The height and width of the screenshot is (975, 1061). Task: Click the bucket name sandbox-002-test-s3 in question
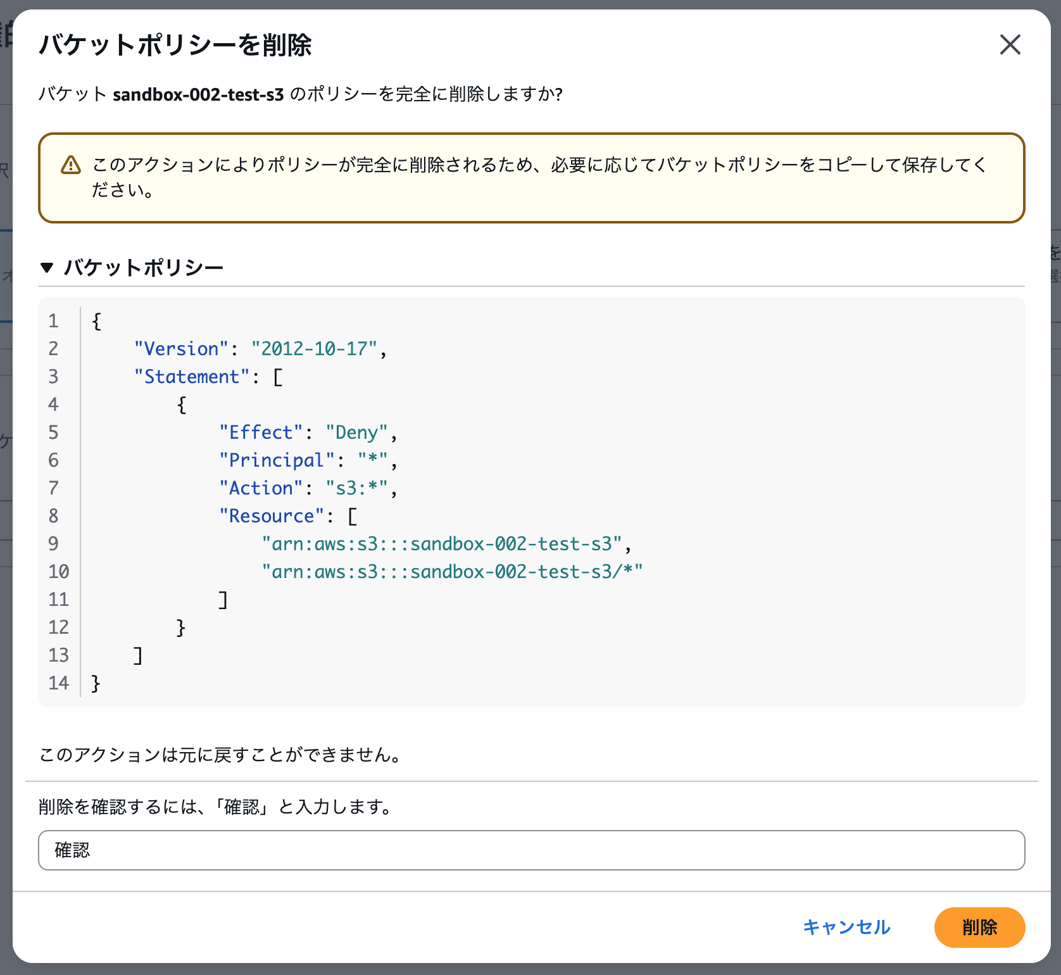(198, 94)
